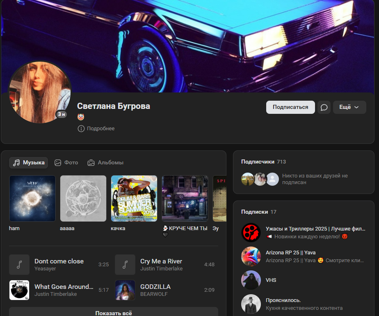The width and height of the screenshot is (379, 316).
Task: Select the 'What Goes Around...' track title
Action: pos(64,287)
